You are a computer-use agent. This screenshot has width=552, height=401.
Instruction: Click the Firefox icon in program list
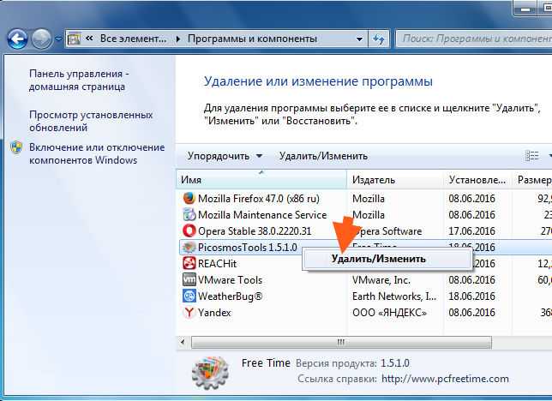[x=189, y=198]
